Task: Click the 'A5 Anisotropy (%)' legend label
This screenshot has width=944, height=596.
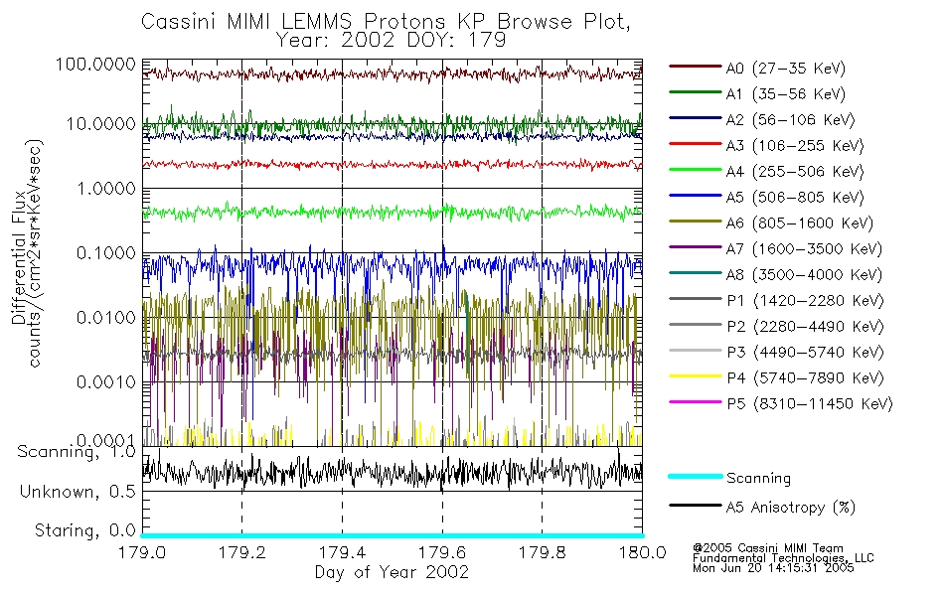Action: 791,508
